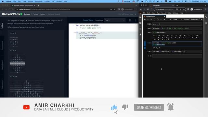
Task: Click the Change Theme link
Action: pyautogui.click(x=88, y=20)
